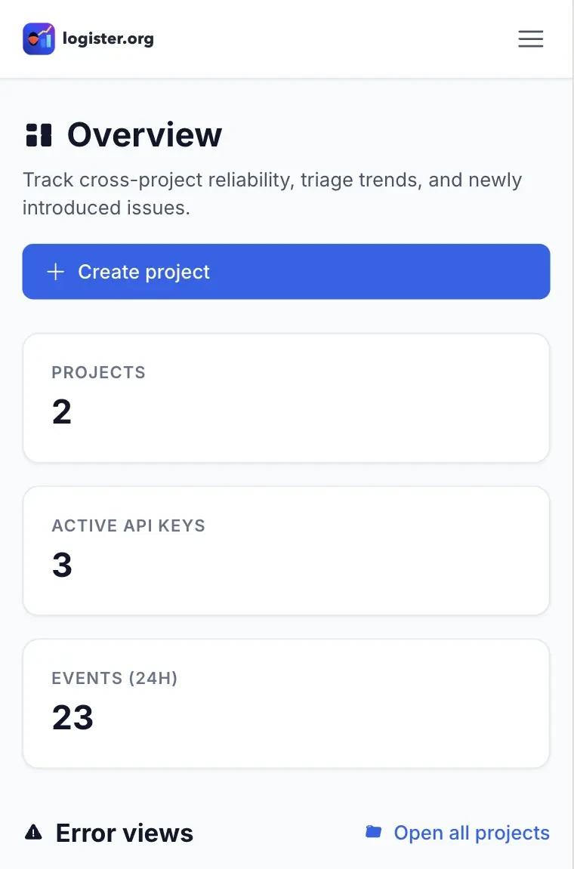Click the EVENTS (24H) label text
Viewport: 574px width, 869px height.
click(x=114, y=678)
